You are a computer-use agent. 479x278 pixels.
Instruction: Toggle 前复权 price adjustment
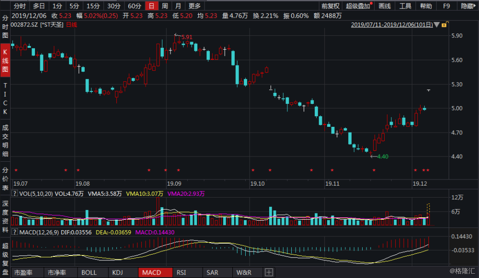pos(331,6)
